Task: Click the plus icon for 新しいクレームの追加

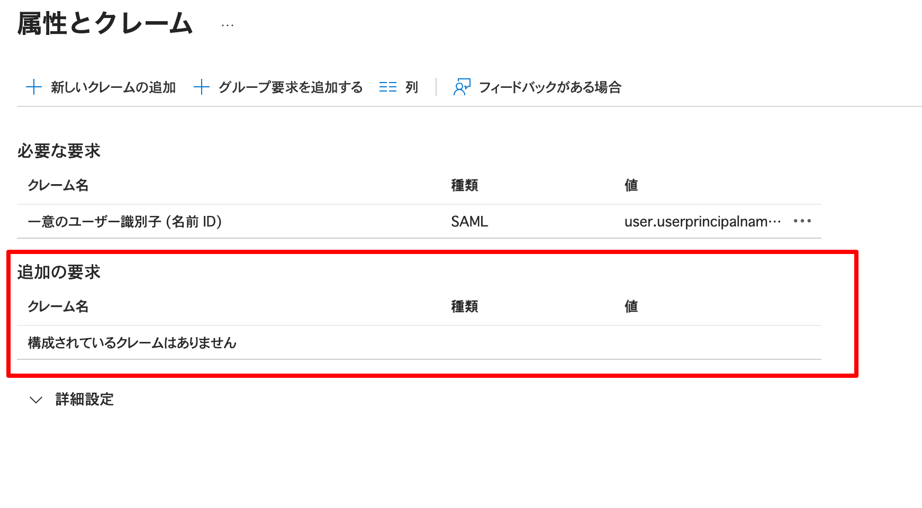Action: (x=34, y=87)
